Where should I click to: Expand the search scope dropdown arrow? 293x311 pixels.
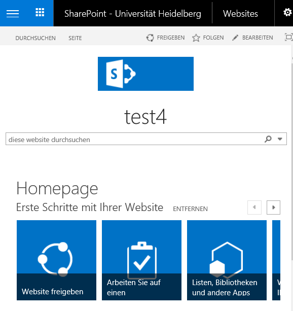[x=280, y=139]
